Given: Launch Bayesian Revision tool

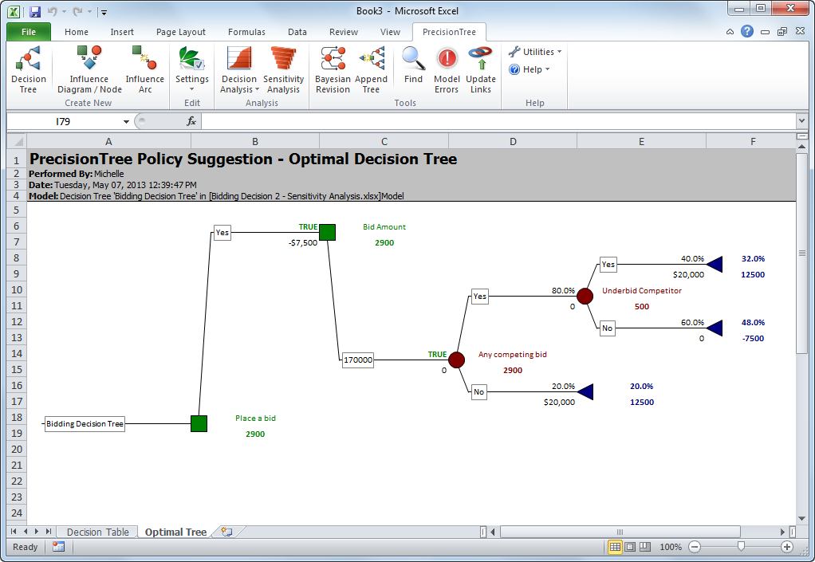Looking at the screenshot, I should tap(333, 69).
